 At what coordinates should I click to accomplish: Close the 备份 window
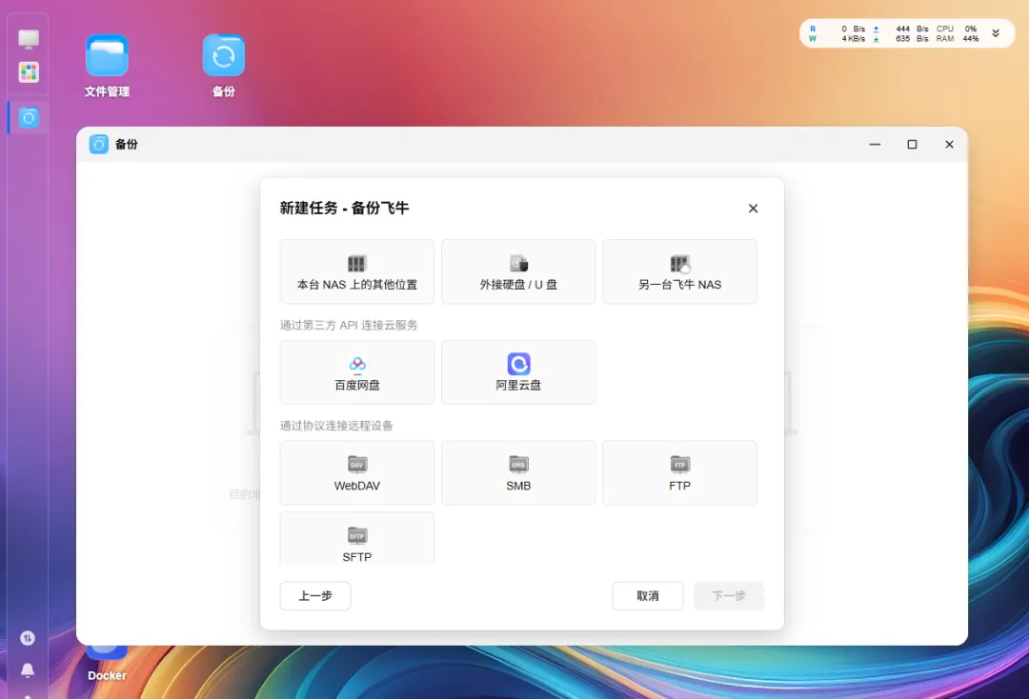pos(949,144)
